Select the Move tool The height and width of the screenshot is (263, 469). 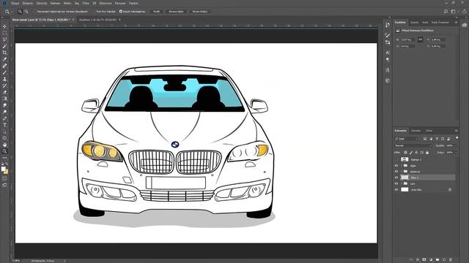pyautogui.click(x=4, y=26)
